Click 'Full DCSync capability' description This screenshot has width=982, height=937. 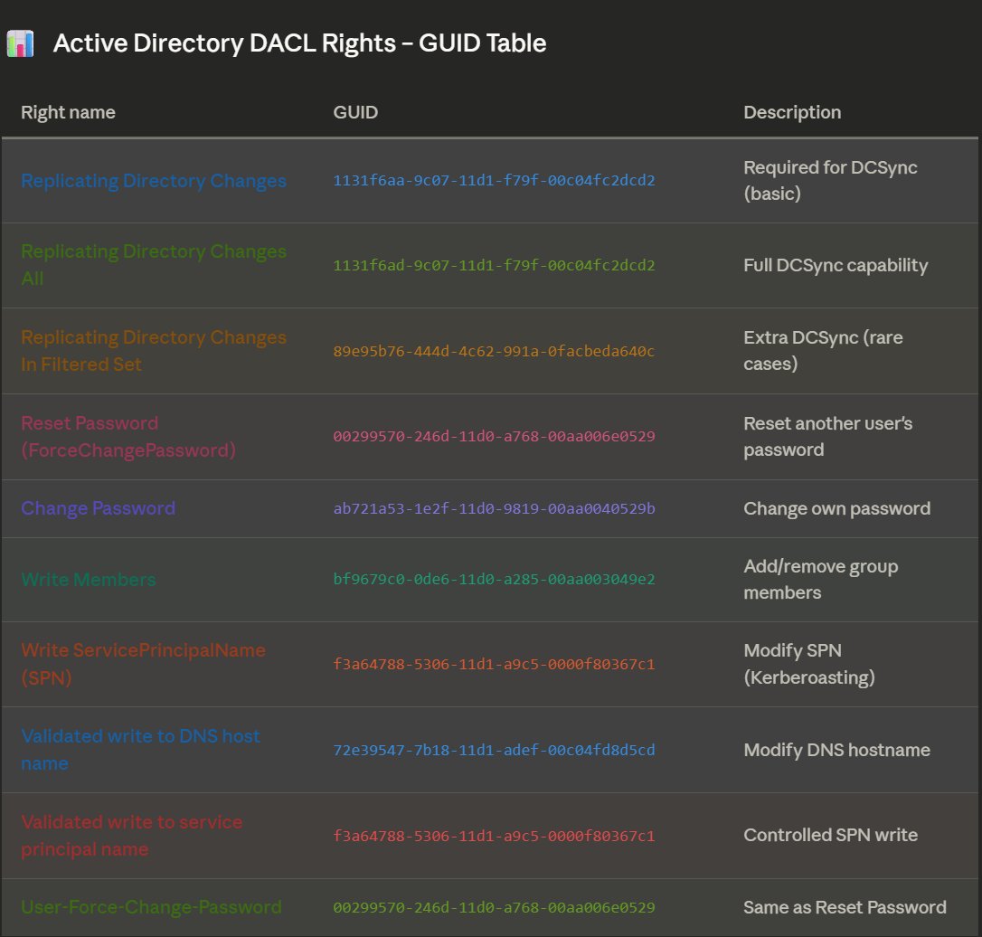click(836, 265)
